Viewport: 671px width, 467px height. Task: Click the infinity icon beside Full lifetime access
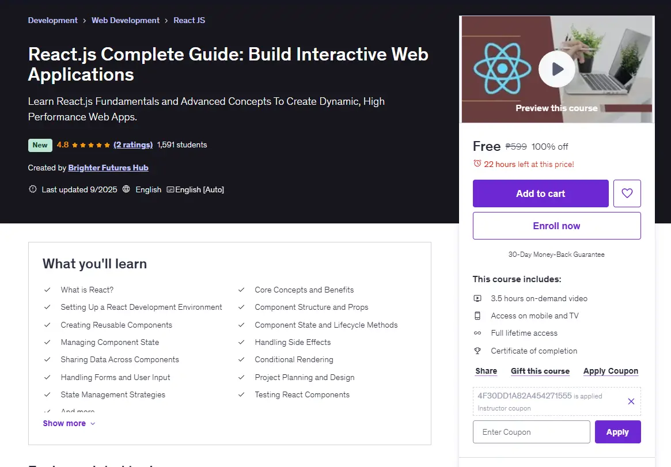(x=477, y=333)
